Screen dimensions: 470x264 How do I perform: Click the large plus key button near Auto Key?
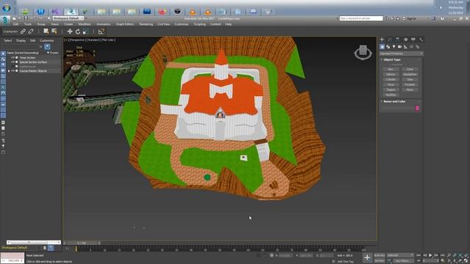tap(367, 257)
